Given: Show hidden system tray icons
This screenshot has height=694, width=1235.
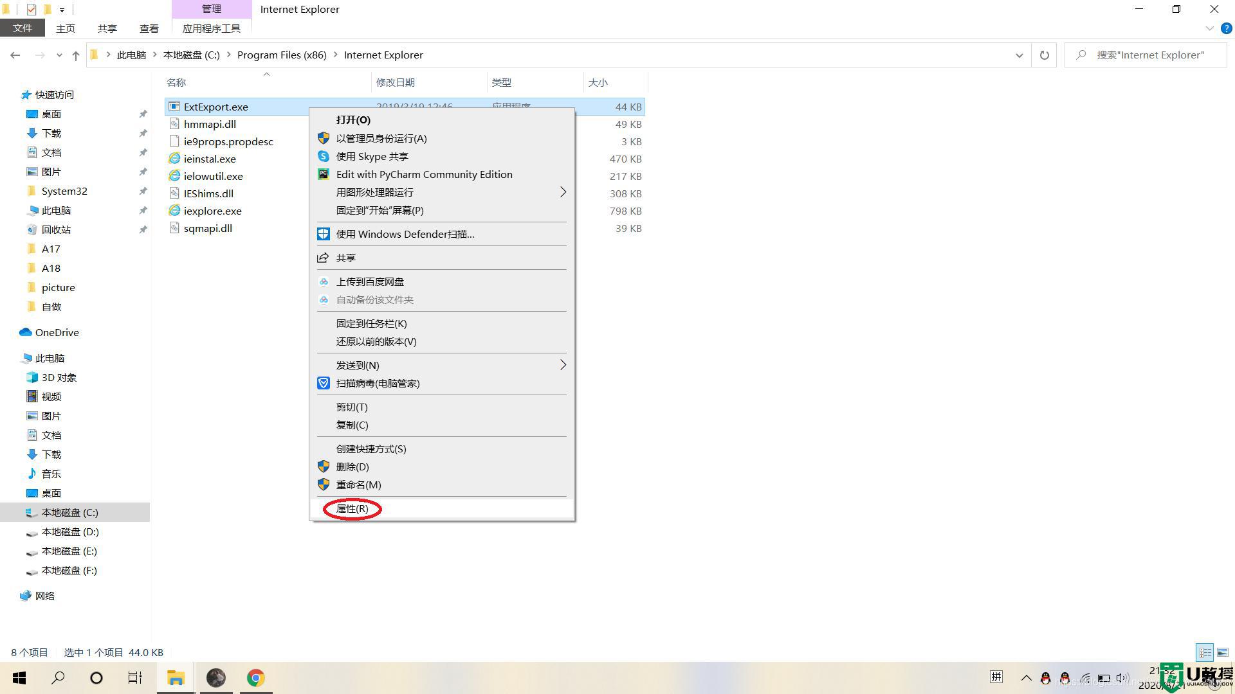Looking at the screenshot, I should click(1027, 678).
